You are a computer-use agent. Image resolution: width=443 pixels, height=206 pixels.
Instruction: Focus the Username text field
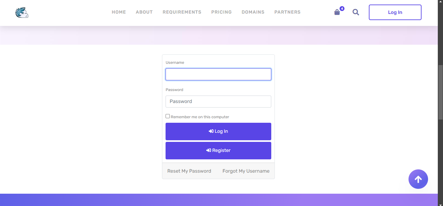218,74
